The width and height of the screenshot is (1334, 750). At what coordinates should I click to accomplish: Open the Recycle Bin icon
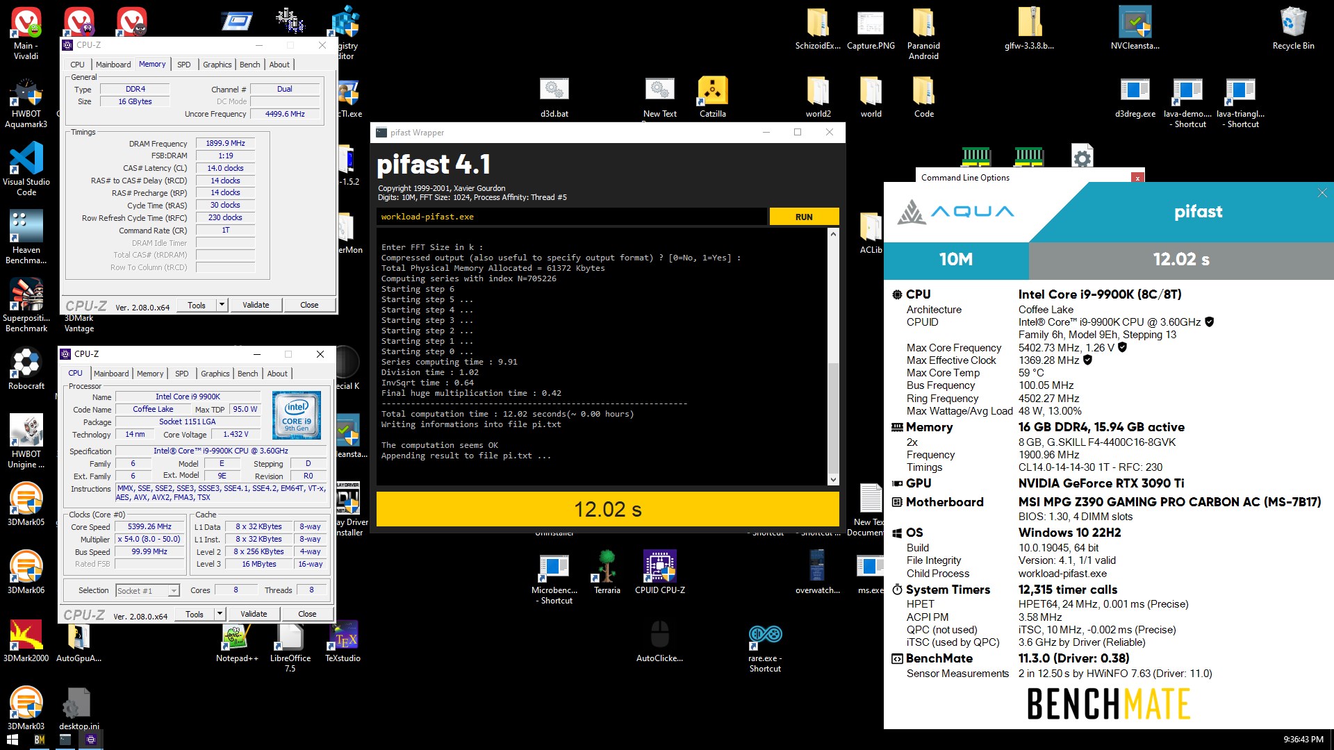point(1293,28)
